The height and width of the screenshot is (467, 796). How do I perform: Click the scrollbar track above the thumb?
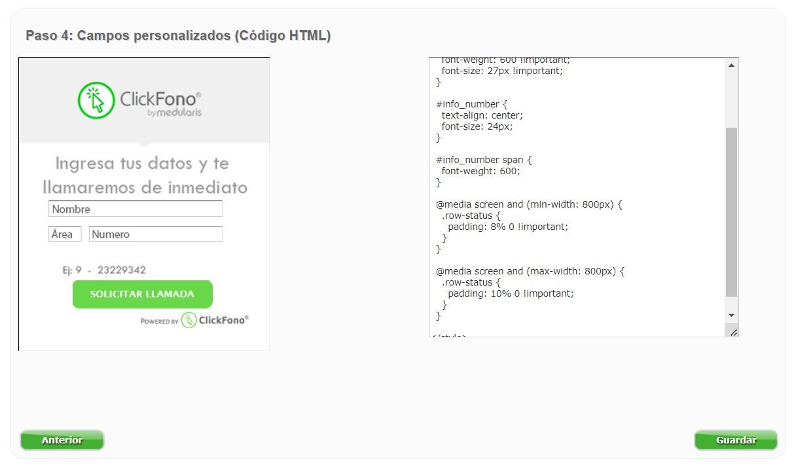[732, 100]
